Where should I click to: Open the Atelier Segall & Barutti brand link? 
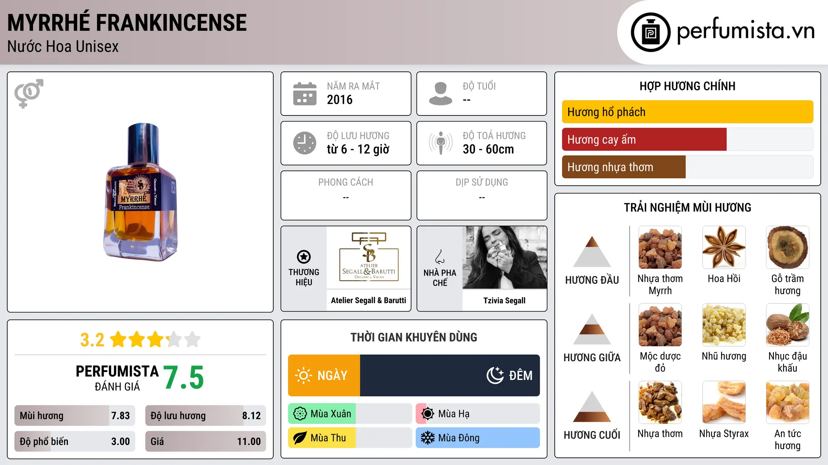click(x=369, y=300)
